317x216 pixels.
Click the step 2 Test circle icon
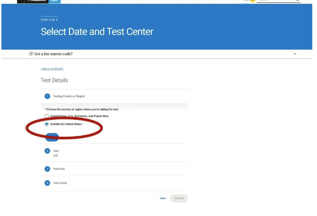[47, 151]
